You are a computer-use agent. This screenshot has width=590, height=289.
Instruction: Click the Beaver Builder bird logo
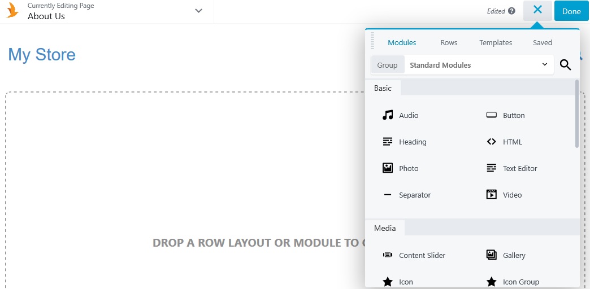pos(13,11)
